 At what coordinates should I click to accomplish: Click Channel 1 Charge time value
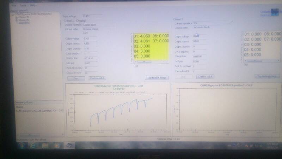[x=91, y=58]
